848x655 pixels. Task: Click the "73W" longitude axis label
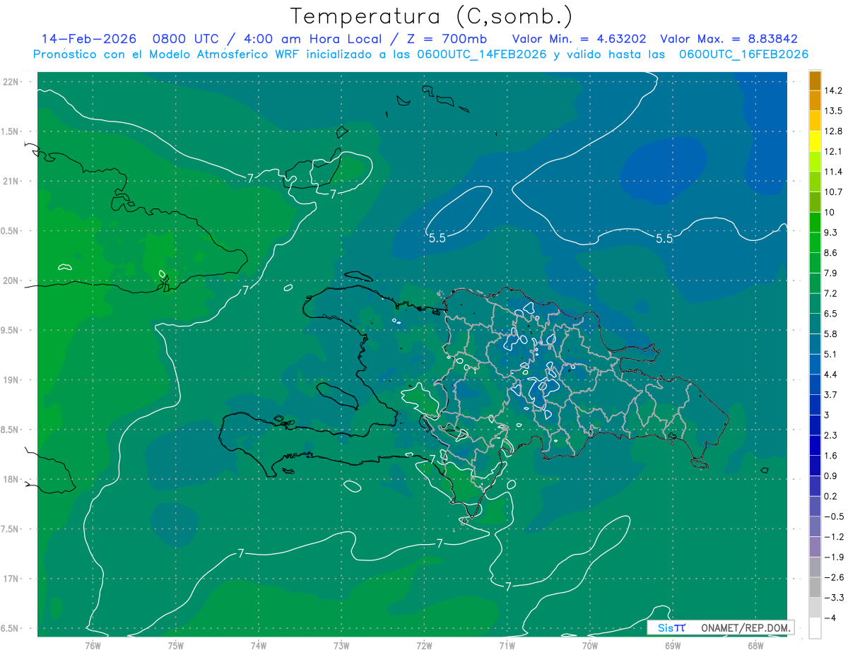click(x=341, y=646)
